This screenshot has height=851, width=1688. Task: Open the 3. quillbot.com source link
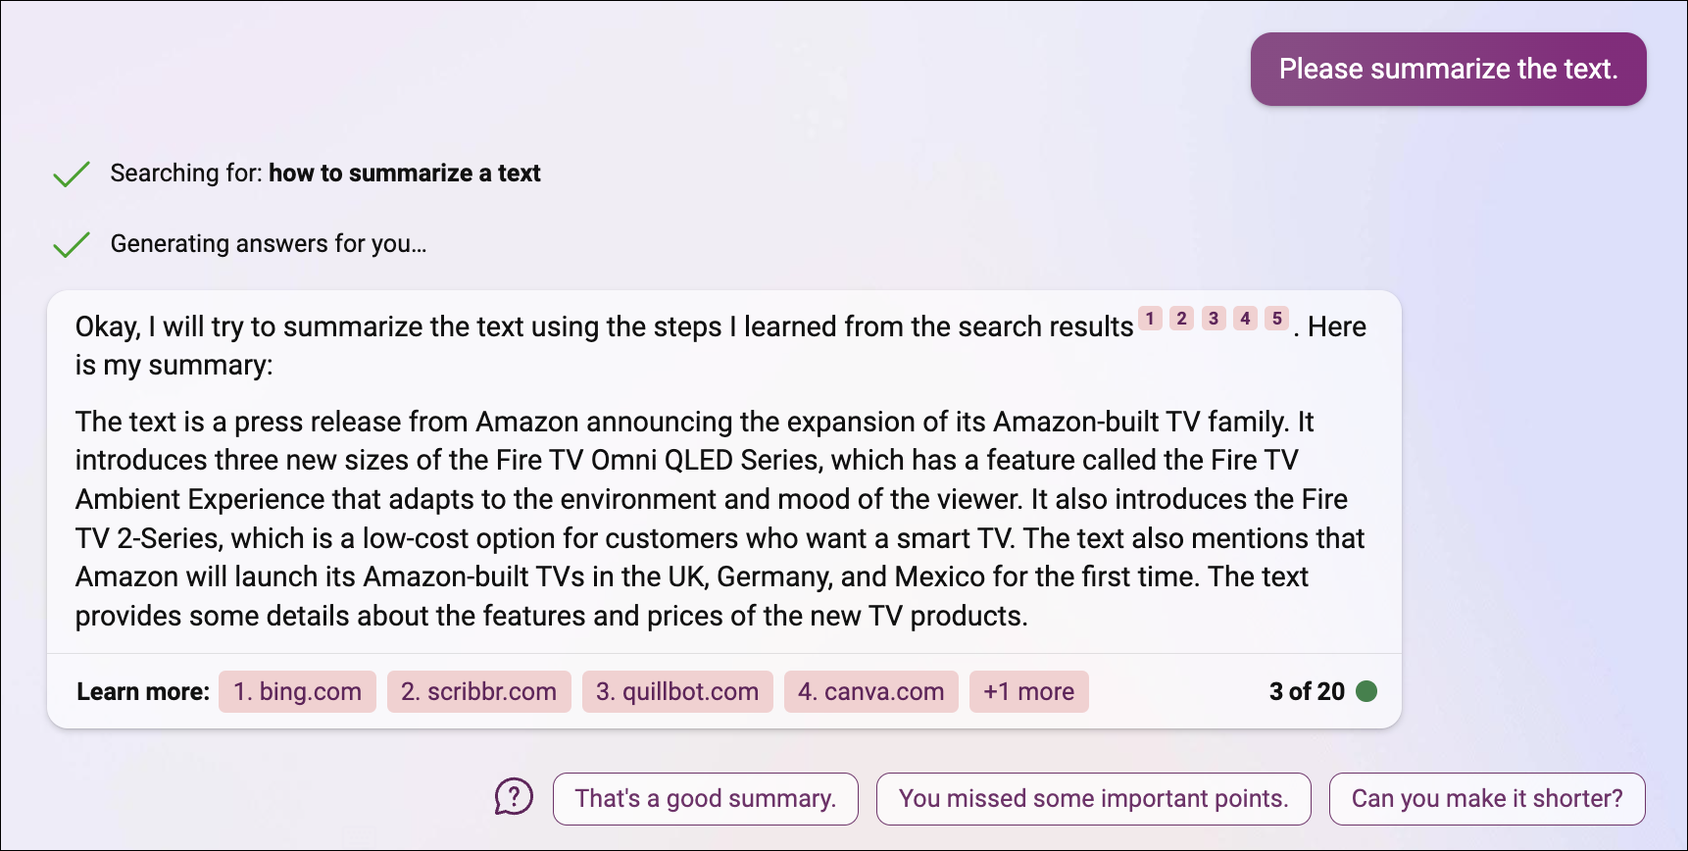[x=677, y=691]
